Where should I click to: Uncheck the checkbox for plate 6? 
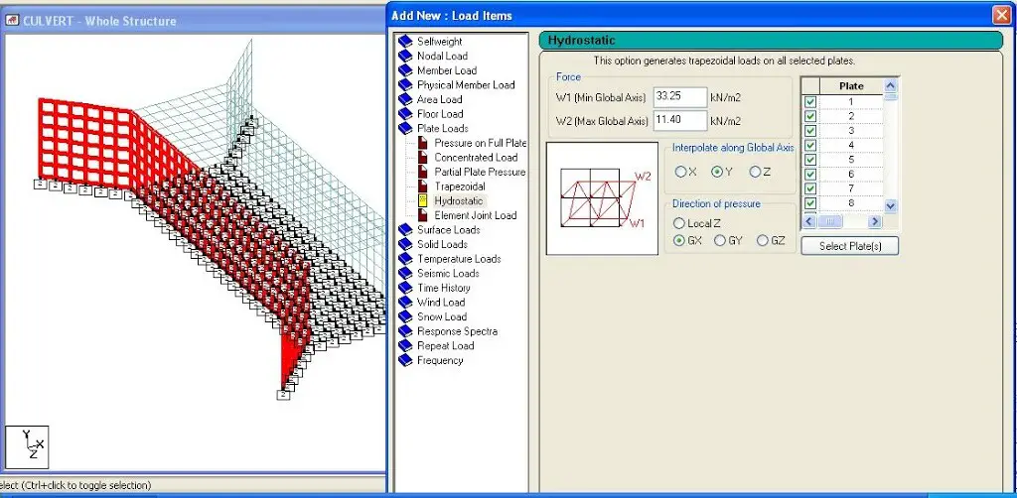[x=810, y=174]
